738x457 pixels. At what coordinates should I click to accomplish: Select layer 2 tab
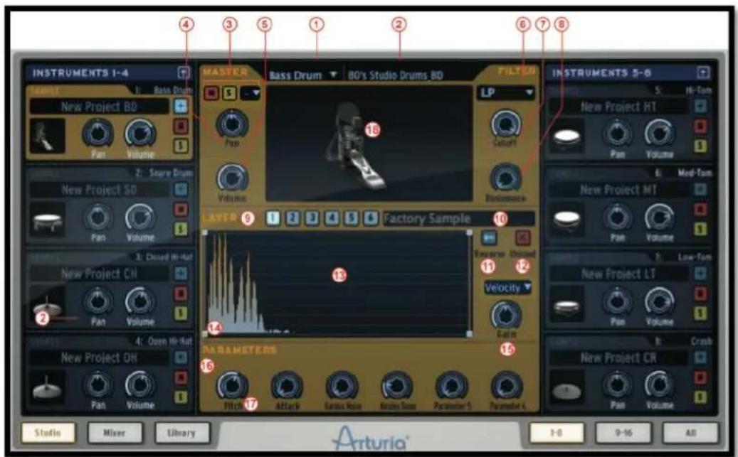click(292, 218)
